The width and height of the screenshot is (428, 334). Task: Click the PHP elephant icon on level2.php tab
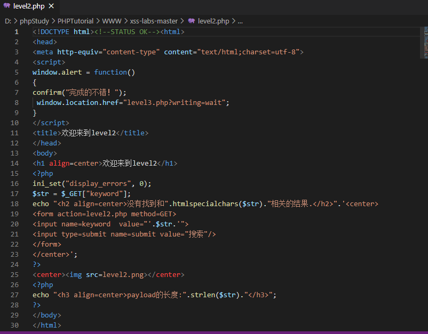pyautogui.click(x=7, y=5)
